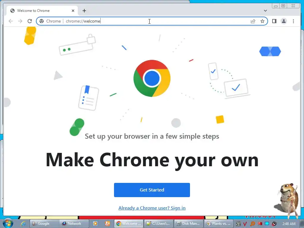
Task: Share this page icon in address bar
Action: 253,21
